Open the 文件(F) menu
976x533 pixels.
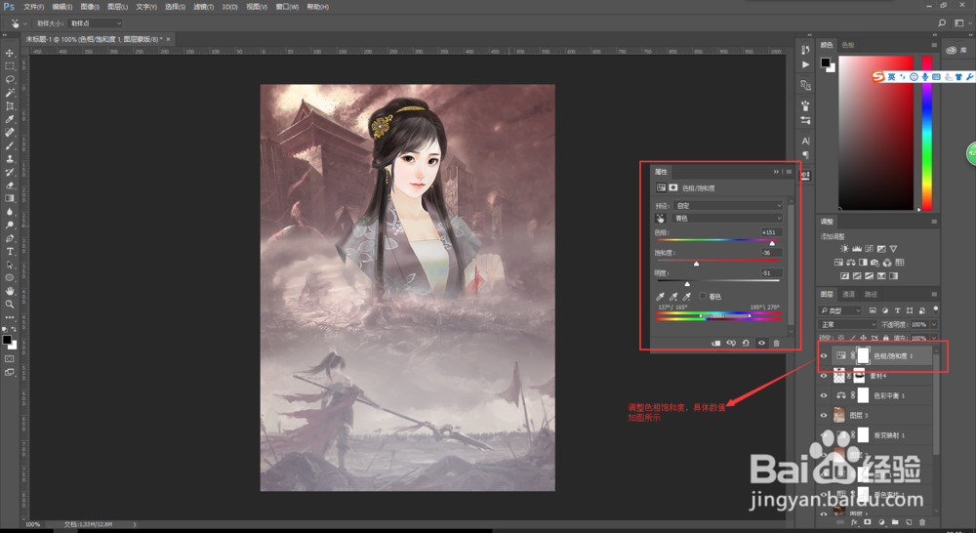click(x=33, y=7)
